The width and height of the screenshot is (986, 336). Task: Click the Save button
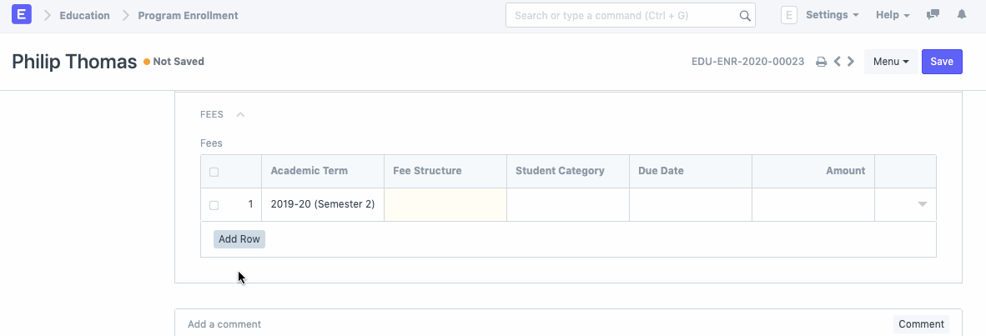coord(942,62)
